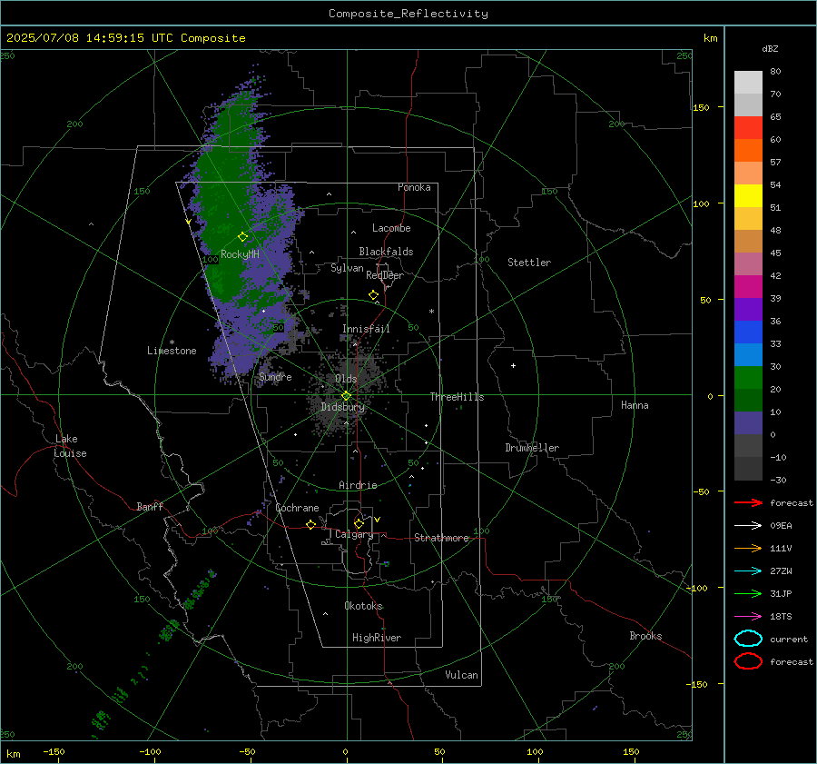Image resolution: width=817 pixels, height=764 pixels.
Task: Click the Airdrie city label
Action: 358,485
